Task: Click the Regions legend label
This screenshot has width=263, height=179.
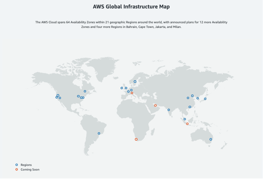Action: (26, 165)
